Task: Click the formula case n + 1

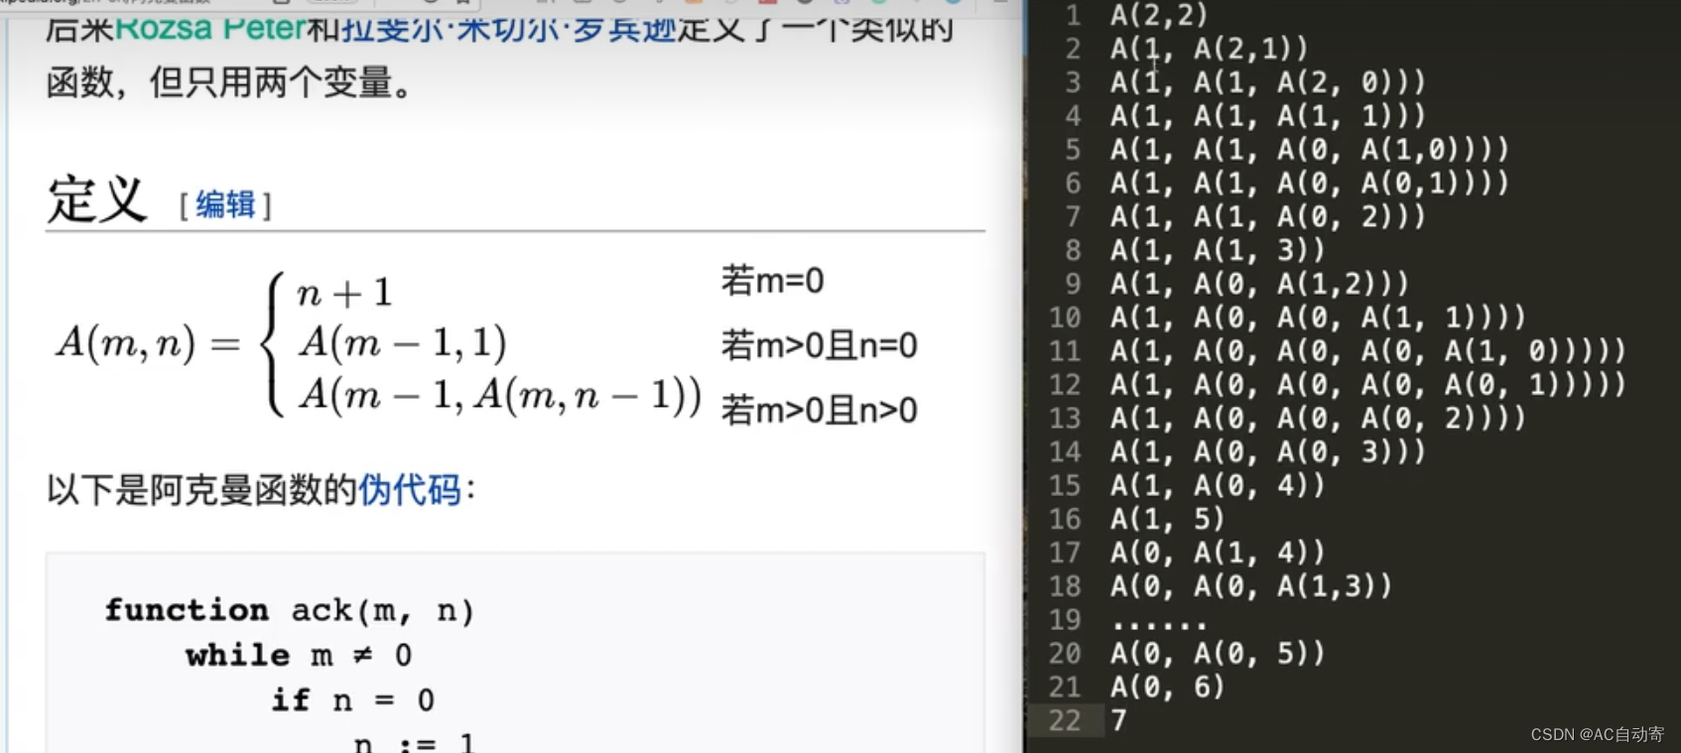Action: point(344,293)
